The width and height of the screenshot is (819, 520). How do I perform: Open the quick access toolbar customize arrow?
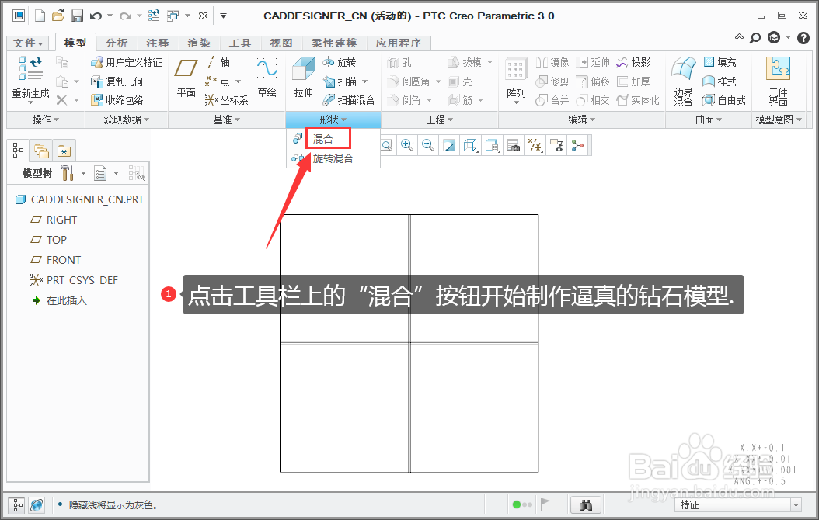coord(223,16)
